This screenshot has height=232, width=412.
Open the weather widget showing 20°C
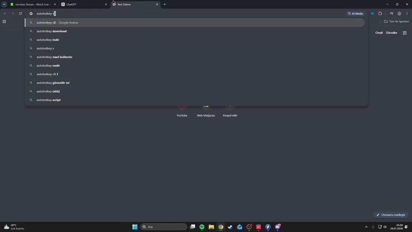point(14,227)
